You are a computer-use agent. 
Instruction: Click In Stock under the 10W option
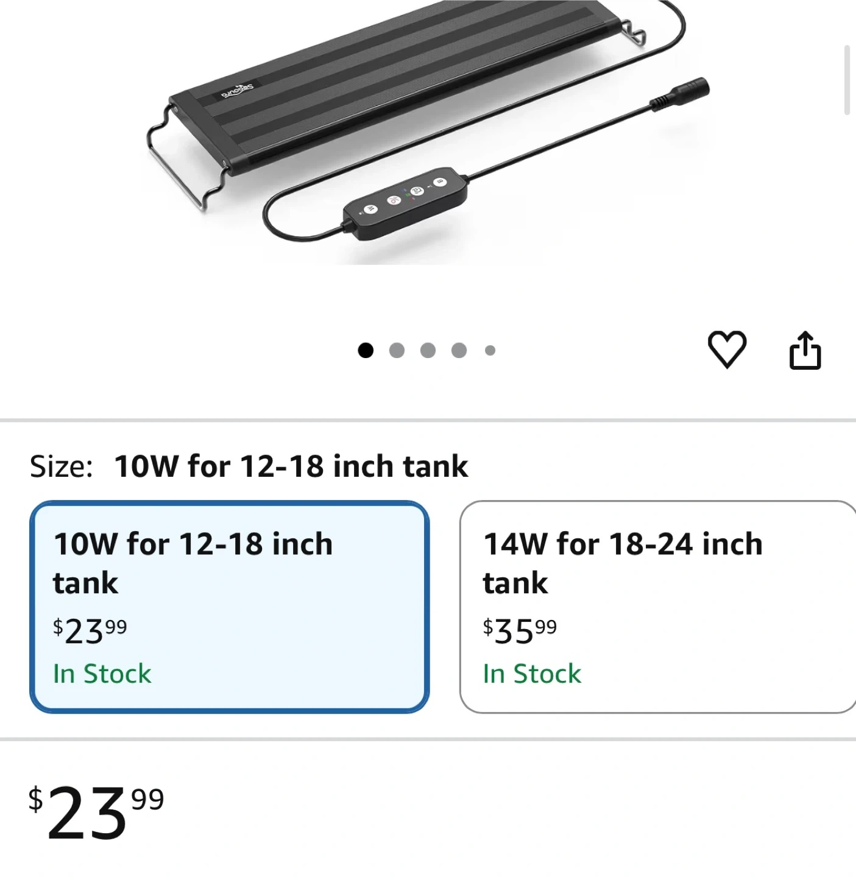click(x=102, y=674)
